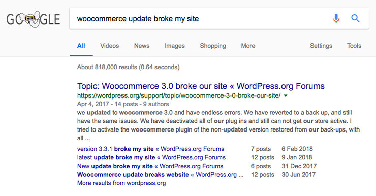Expand the green URL dropdown arrow
The image size is (376, 196).
(x=286, y=96)
